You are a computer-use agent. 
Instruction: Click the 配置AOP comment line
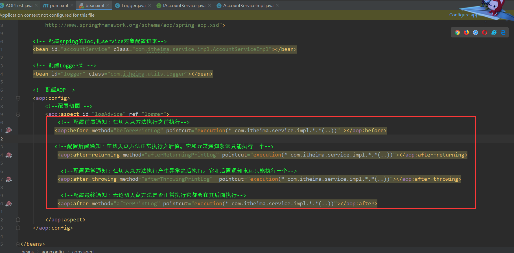click(54, 90)
